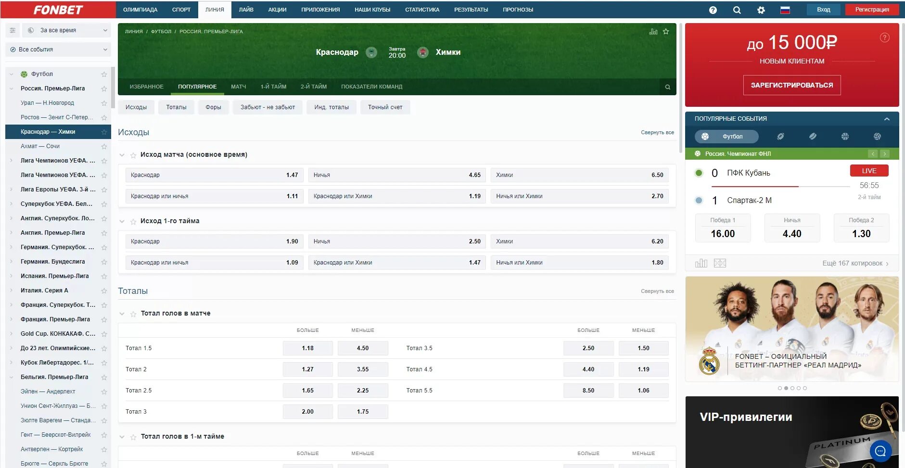Open match statistics chart icon in match header
905x468 pixels.
pyautogui.click(x=653, y=32)
